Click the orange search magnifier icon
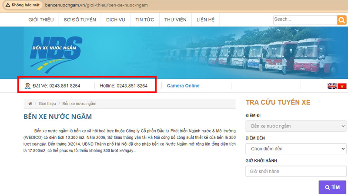 [341, 20]
